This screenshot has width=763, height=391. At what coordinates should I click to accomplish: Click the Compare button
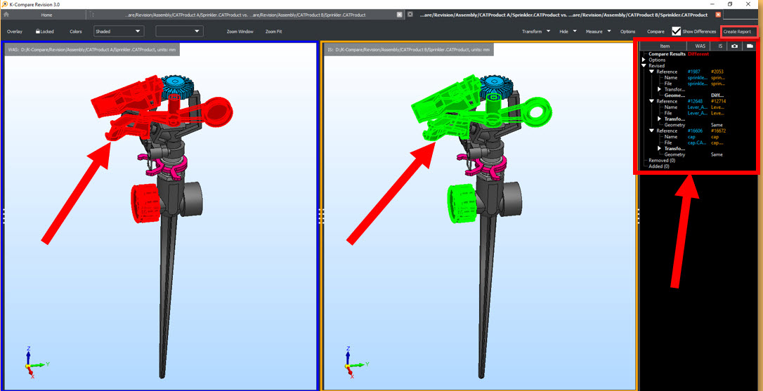pyautogui.click(x=656, y=32)
